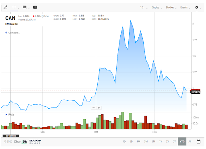This screenshot has height=149, width=206.
Task: Select the 6M time range
Action: [x=153, y=141]
